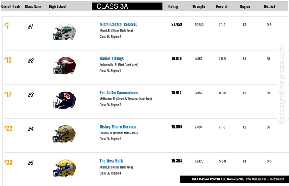Click the overall rank #7 badge
This screenshot has height=186, width=289.
click(7, 26)
